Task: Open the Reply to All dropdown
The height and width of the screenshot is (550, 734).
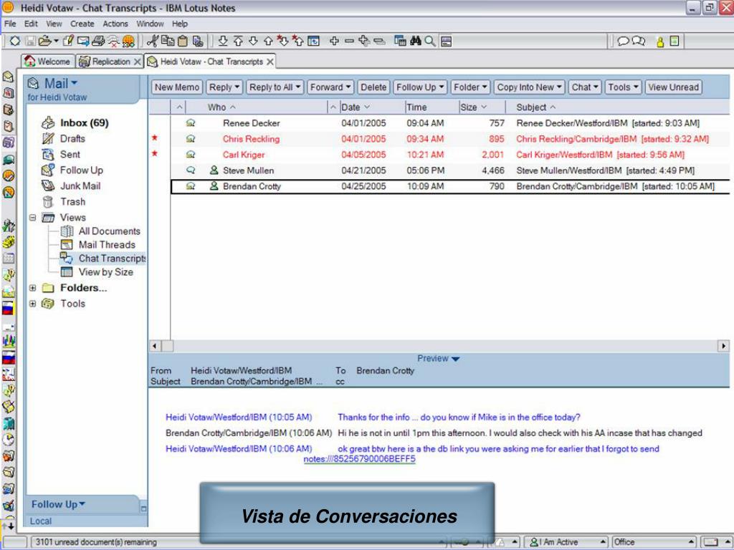Action: click(x=275, y=87)
